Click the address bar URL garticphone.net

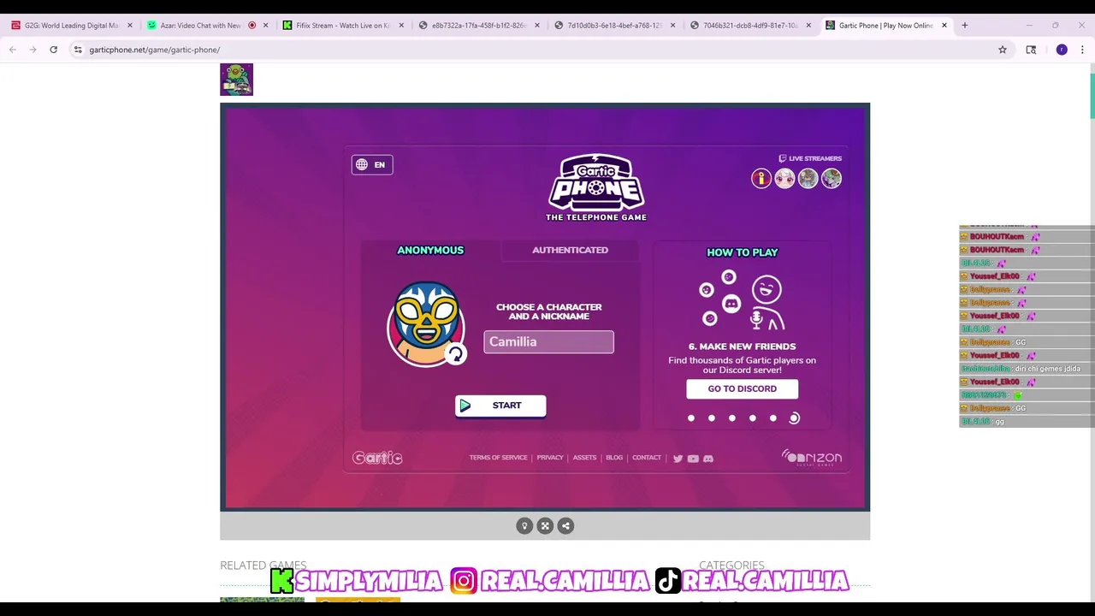pos(154,50)
